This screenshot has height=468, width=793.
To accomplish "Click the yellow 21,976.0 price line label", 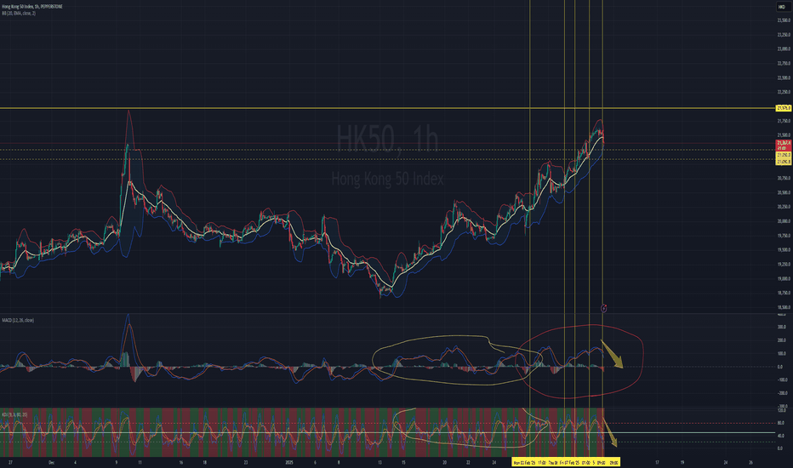I will pos(784,108).
